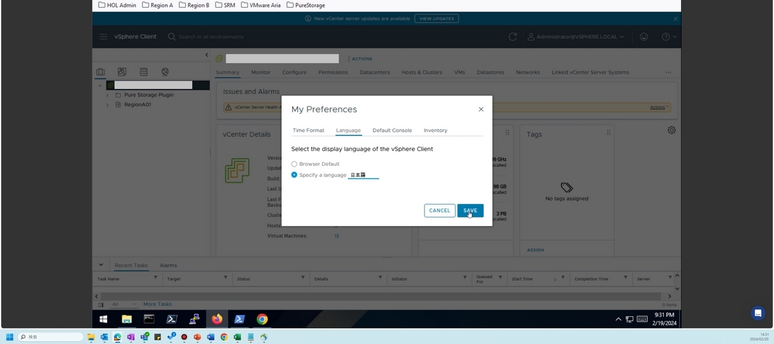Click the host taskbar search box
Viewport: 774px width, 344px height.
click(x=51, y=337)
